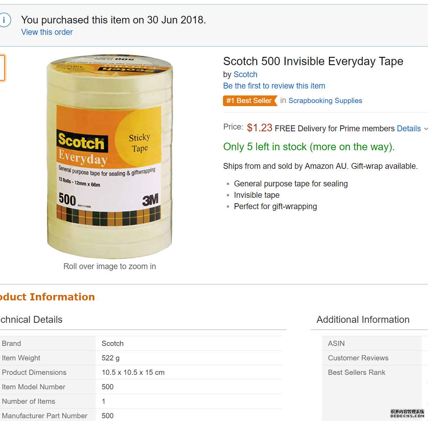Click the Product Information heading
This screenshot has height=421, width=428.
coord(47,297)
